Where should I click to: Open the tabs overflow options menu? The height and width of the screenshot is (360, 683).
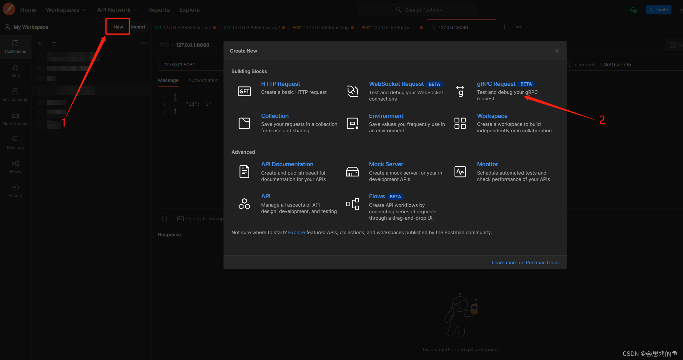pos(519,27)
